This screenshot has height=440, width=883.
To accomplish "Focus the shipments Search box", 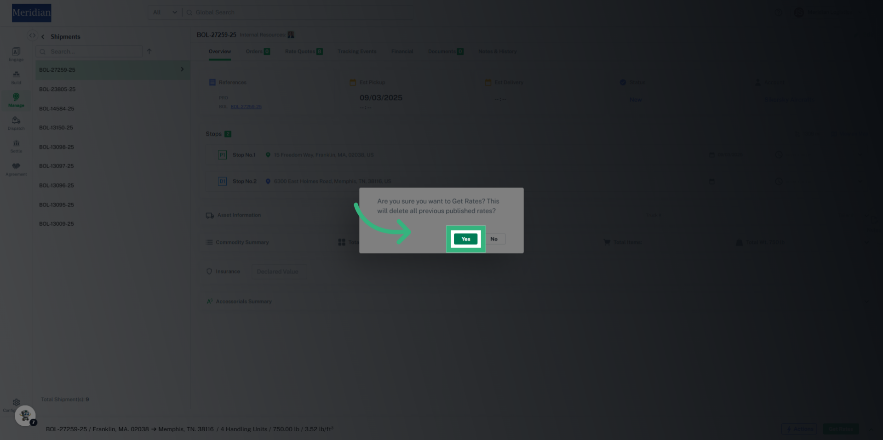I will pos(90,51).
